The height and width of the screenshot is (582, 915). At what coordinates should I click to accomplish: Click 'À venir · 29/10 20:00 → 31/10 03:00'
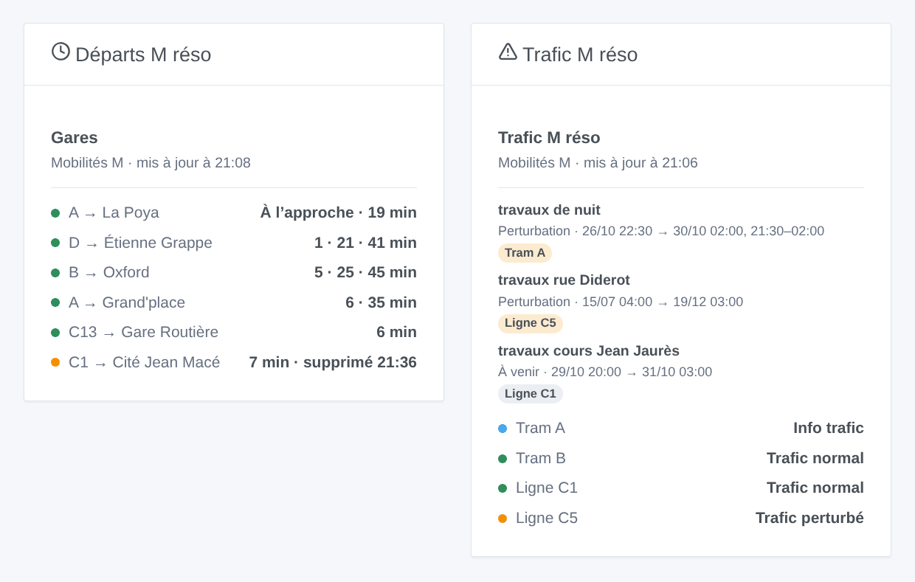605,373
